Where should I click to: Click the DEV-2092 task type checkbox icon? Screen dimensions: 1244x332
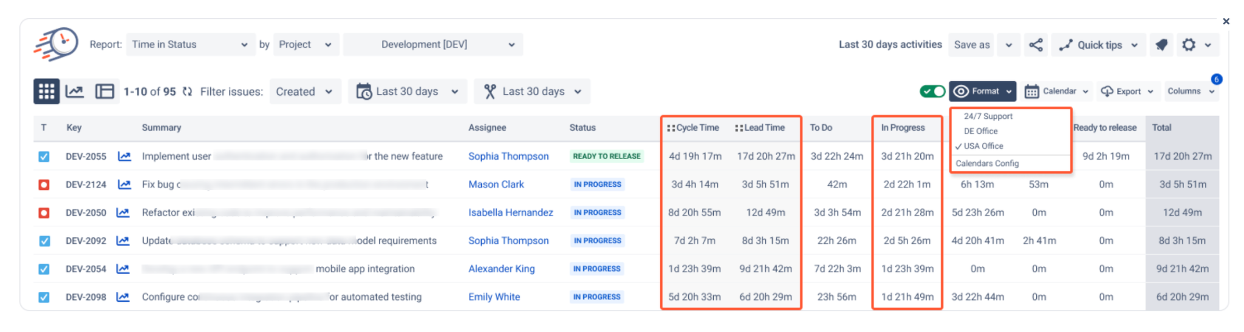click(x=44, y=240)
